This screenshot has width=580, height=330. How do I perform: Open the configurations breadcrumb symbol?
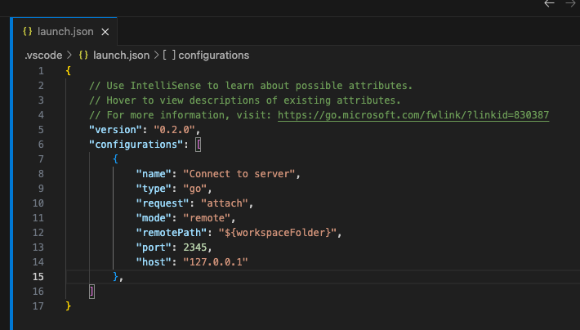coord(213,56)
